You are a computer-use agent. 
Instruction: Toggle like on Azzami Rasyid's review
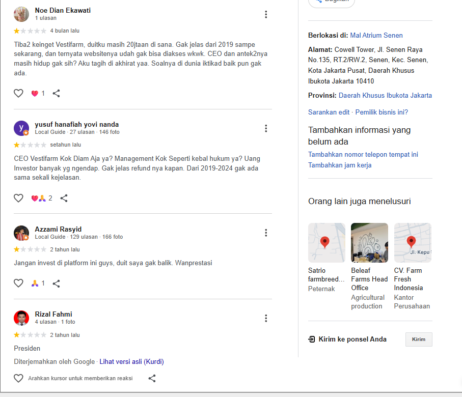[18, 283]
